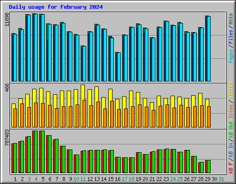The image size is (236, 184).
Task: Click day label 13 on x-axis
Action: tap(97, 179)
